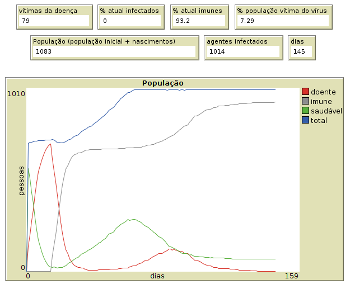Click the x-axis maximum label 159

pyautogui.click(x=292, y=276)
